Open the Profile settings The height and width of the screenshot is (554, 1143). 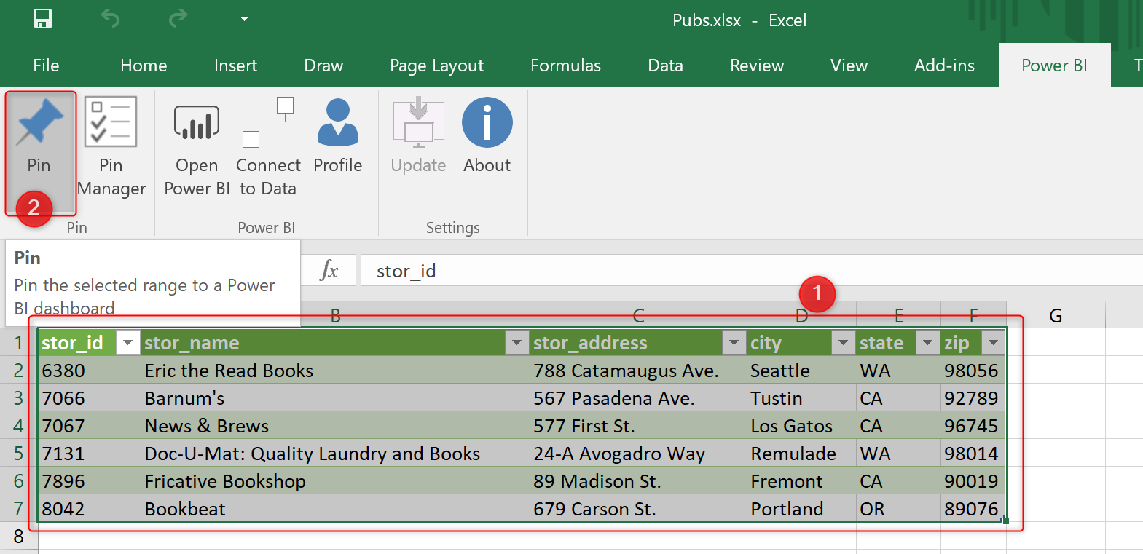click(x=338, y=136)
